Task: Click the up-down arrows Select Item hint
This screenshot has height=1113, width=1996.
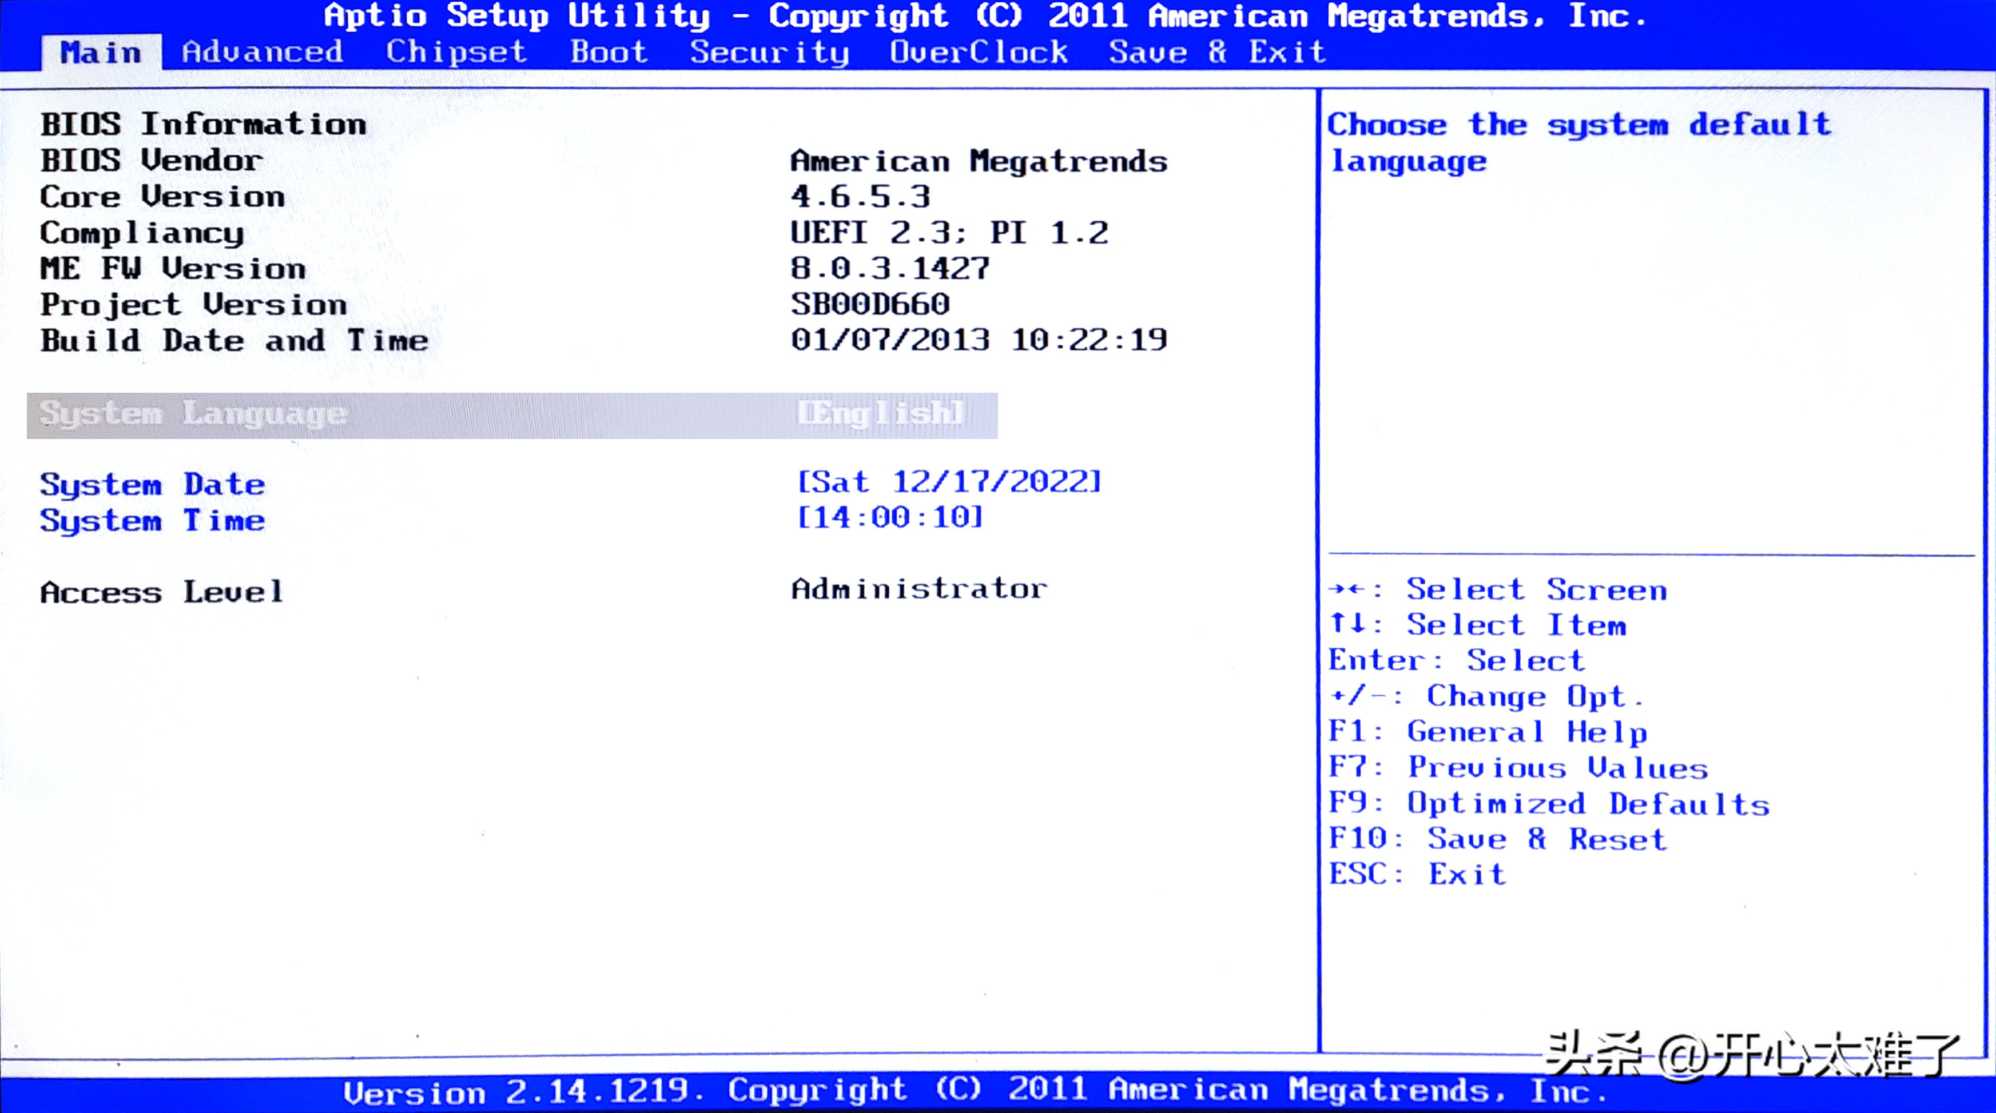Action: point(1477,625)
